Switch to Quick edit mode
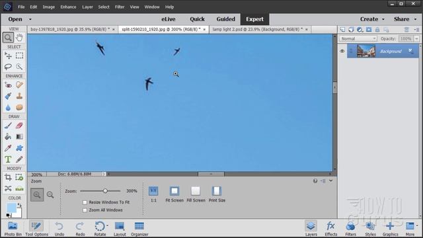This screenshot has width=423, height=238. (197, 19)
